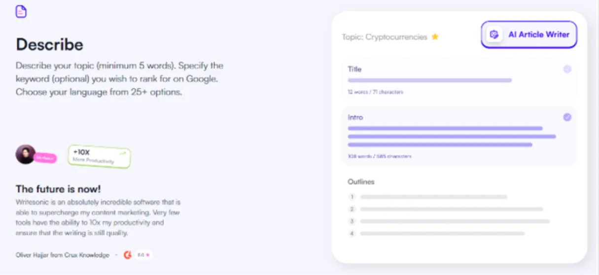Select outline item number 1
599x275 pixels.
(x=428, y=197)
